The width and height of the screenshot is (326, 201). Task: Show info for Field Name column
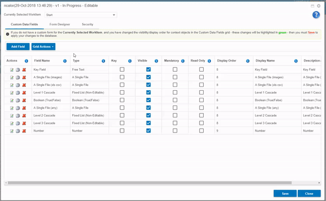[65, 61]
